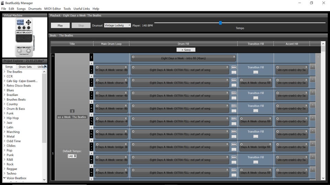Open the Help menu
The width and height of the screenshot is (330, 185).
pos(96,9)
